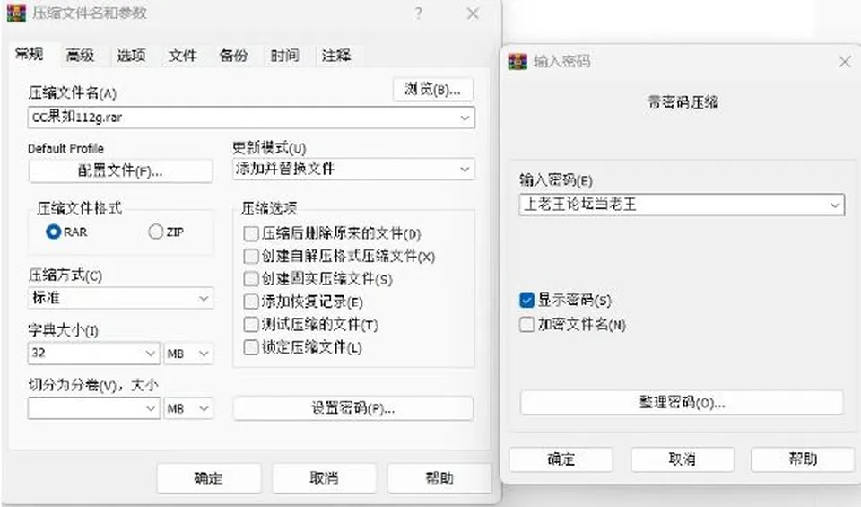The height and width of the screenshot is (507, 861).
Task: Open the 选项 tab
Action: coord(131,56)
